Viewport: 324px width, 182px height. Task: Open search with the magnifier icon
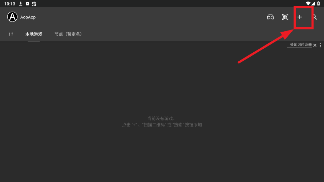coord(315,17)
